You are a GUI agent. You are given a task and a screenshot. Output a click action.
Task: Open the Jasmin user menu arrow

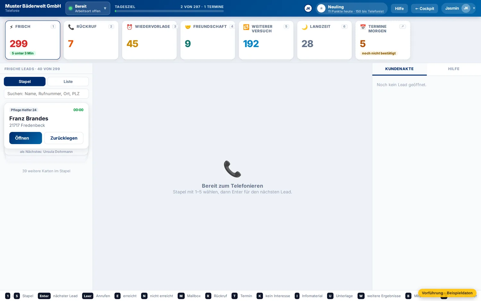pos(474,8)
